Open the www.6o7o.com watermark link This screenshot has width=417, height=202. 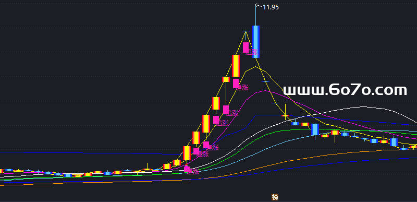coord(345,90)
